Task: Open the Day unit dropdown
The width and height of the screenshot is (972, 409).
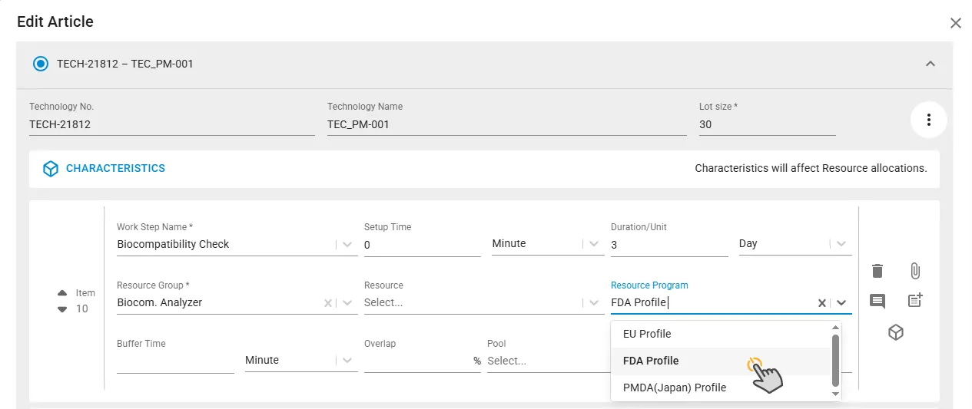Action: (843, 243)
